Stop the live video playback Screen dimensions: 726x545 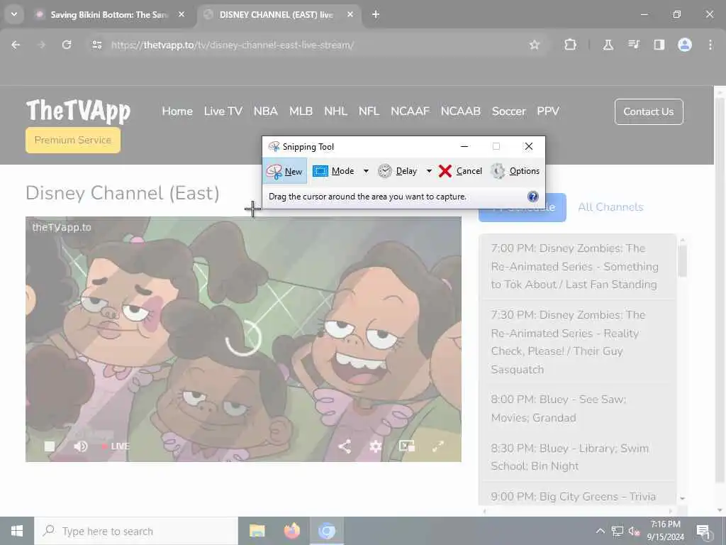tap(50, 446)
